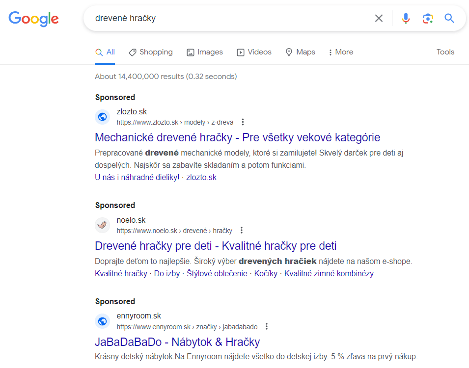The width and height of the screenshot is (469, 368).
Task: Click the ennyroom.sk site name text
Action: (139, 316)
